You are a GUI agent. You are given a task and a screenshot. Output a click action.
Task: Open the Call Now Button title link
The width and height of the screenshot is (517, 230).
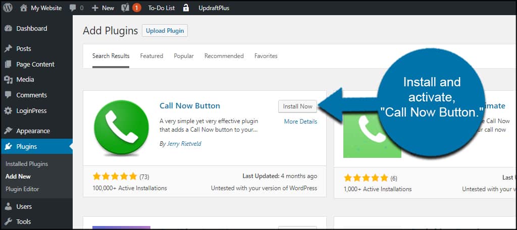(190, 106)
